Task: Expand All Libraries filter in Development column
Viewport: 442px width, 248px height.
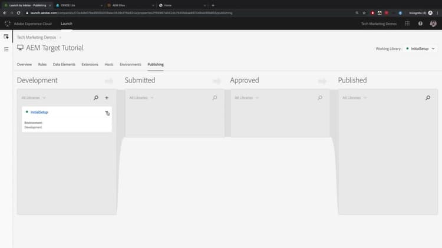Action: click(33, 98)
